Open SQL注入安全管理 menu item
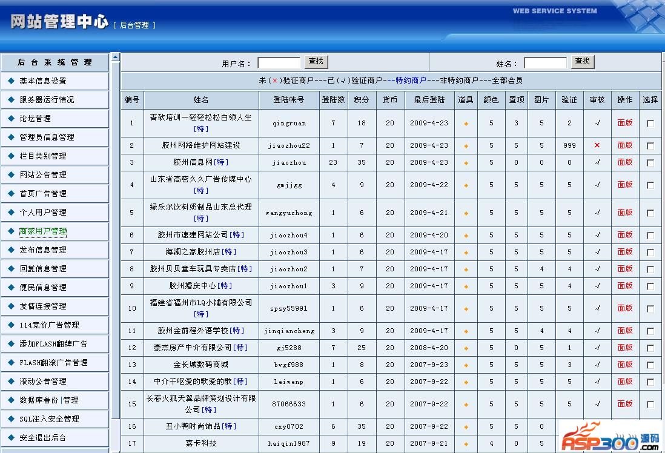The image size is (665, 453). [x=49, y=418]
